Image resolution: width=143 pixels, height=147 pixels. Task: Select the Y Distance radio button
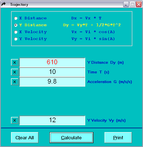pyautogui.click(x=16, y=25)
